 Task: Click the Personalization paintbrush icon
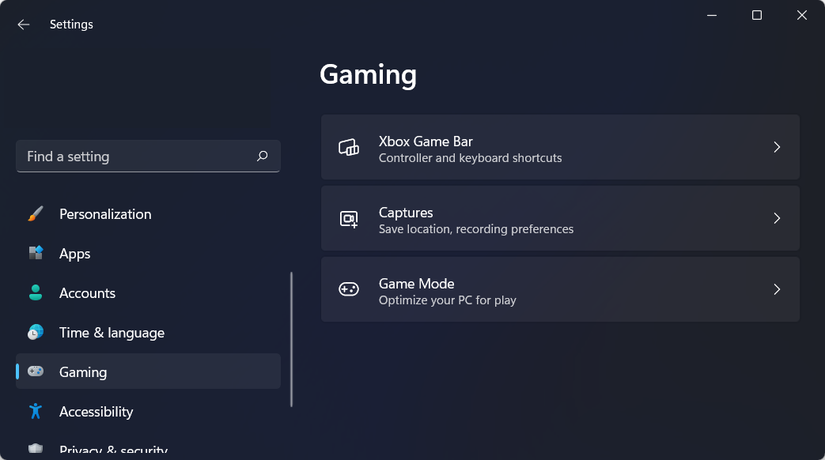[x=36, y=214]
